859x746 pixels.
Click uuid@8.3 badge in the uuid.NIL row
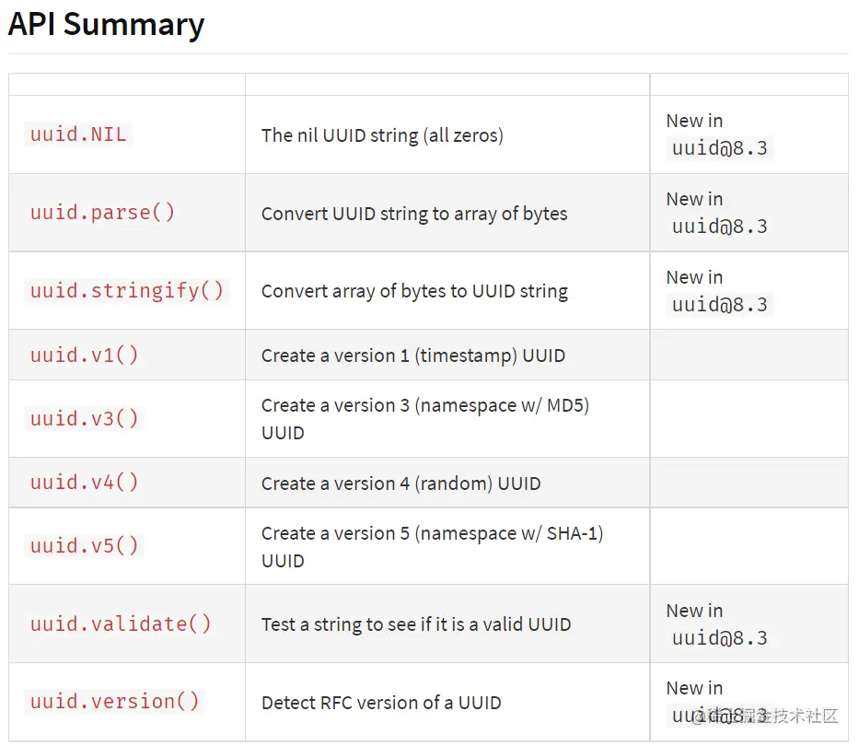point(720,147)
